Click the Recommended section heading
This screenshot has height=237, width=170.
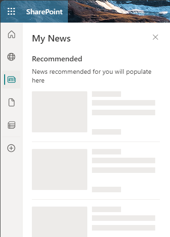click(x=57, y=59)
